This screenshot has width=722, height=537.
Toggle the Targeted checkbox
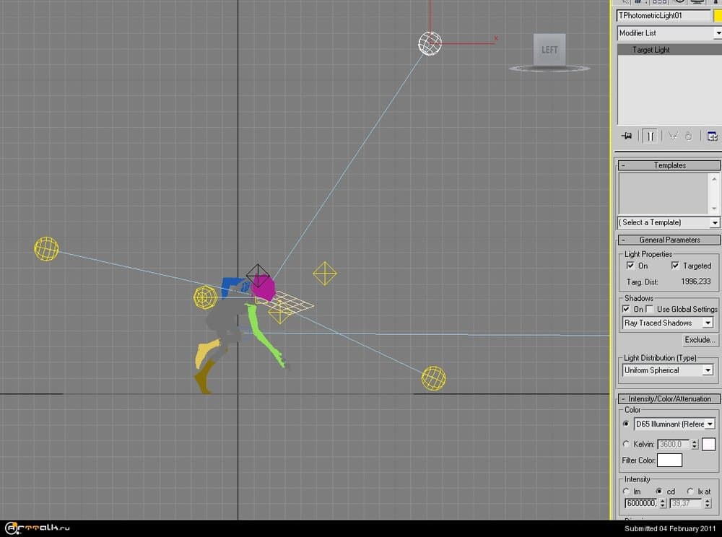(x=675, y=266)
